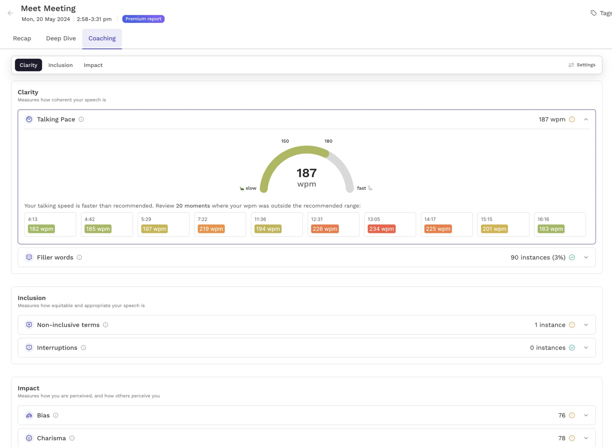The image size is (612, 447).
Task: Select the Impact sub-tab
Action: pyautogui.click(x=93, y=65)
